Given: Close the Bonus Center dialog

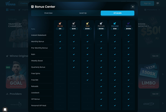Looking at the screenshot, I should [x=133, y=7].
